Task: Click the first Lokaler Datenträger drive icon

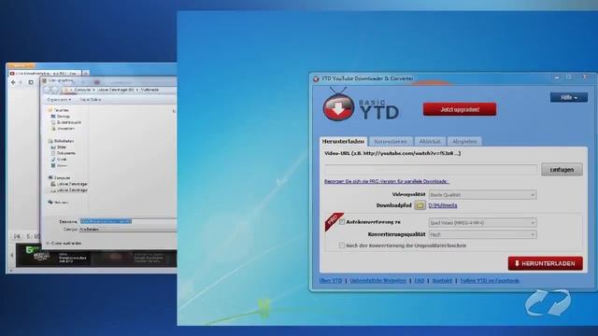Action: point(53,184)
